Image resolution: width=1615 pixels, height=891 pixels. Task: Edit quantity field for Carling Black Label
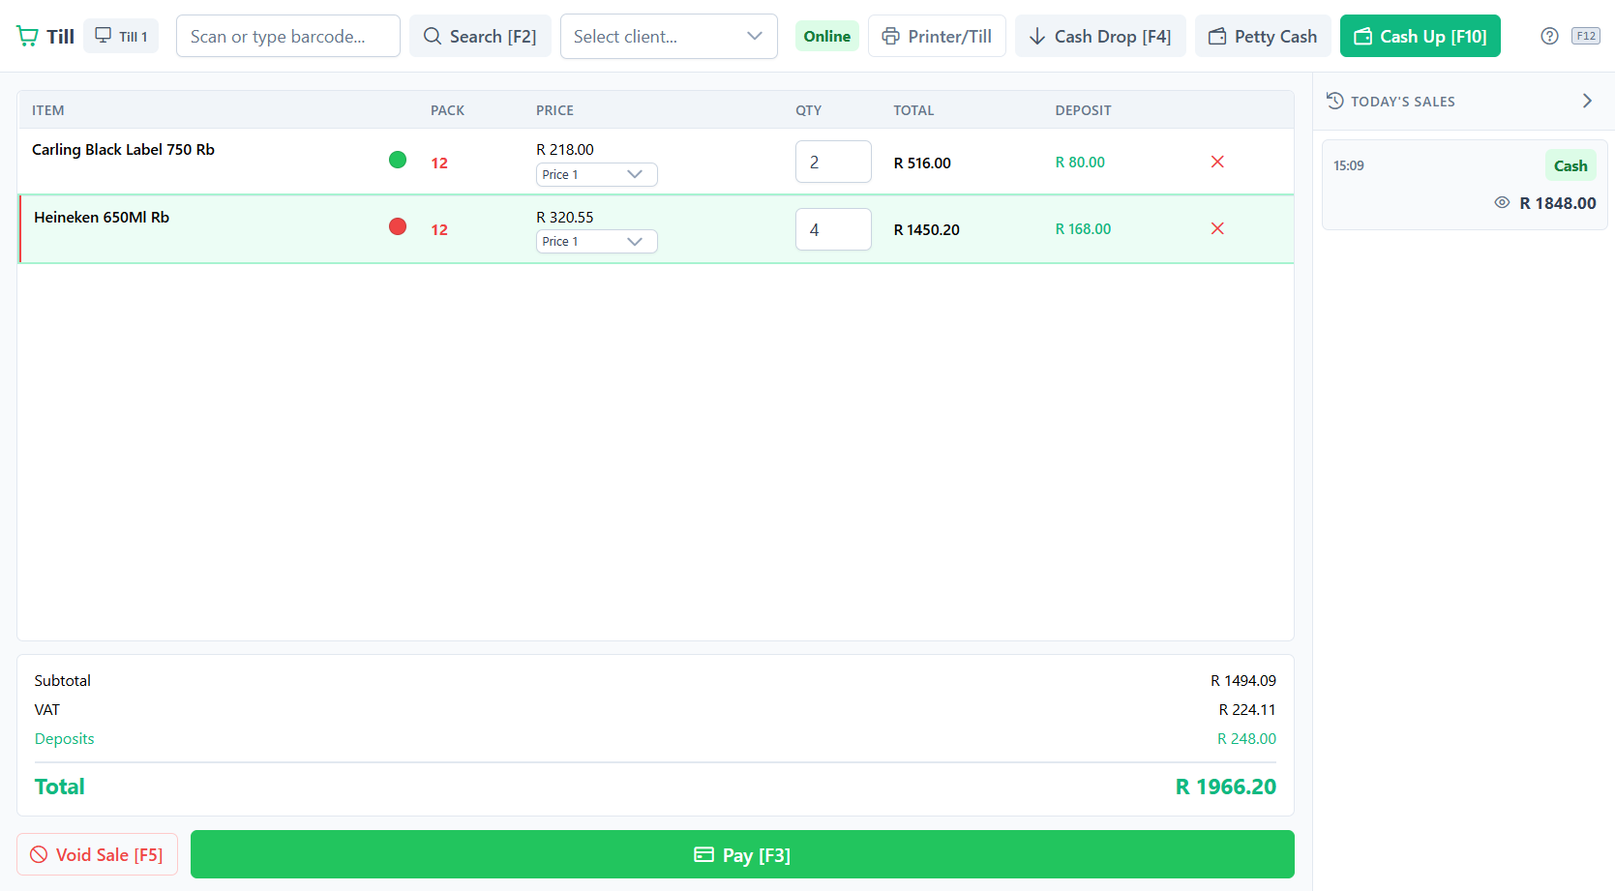point(833,163)
